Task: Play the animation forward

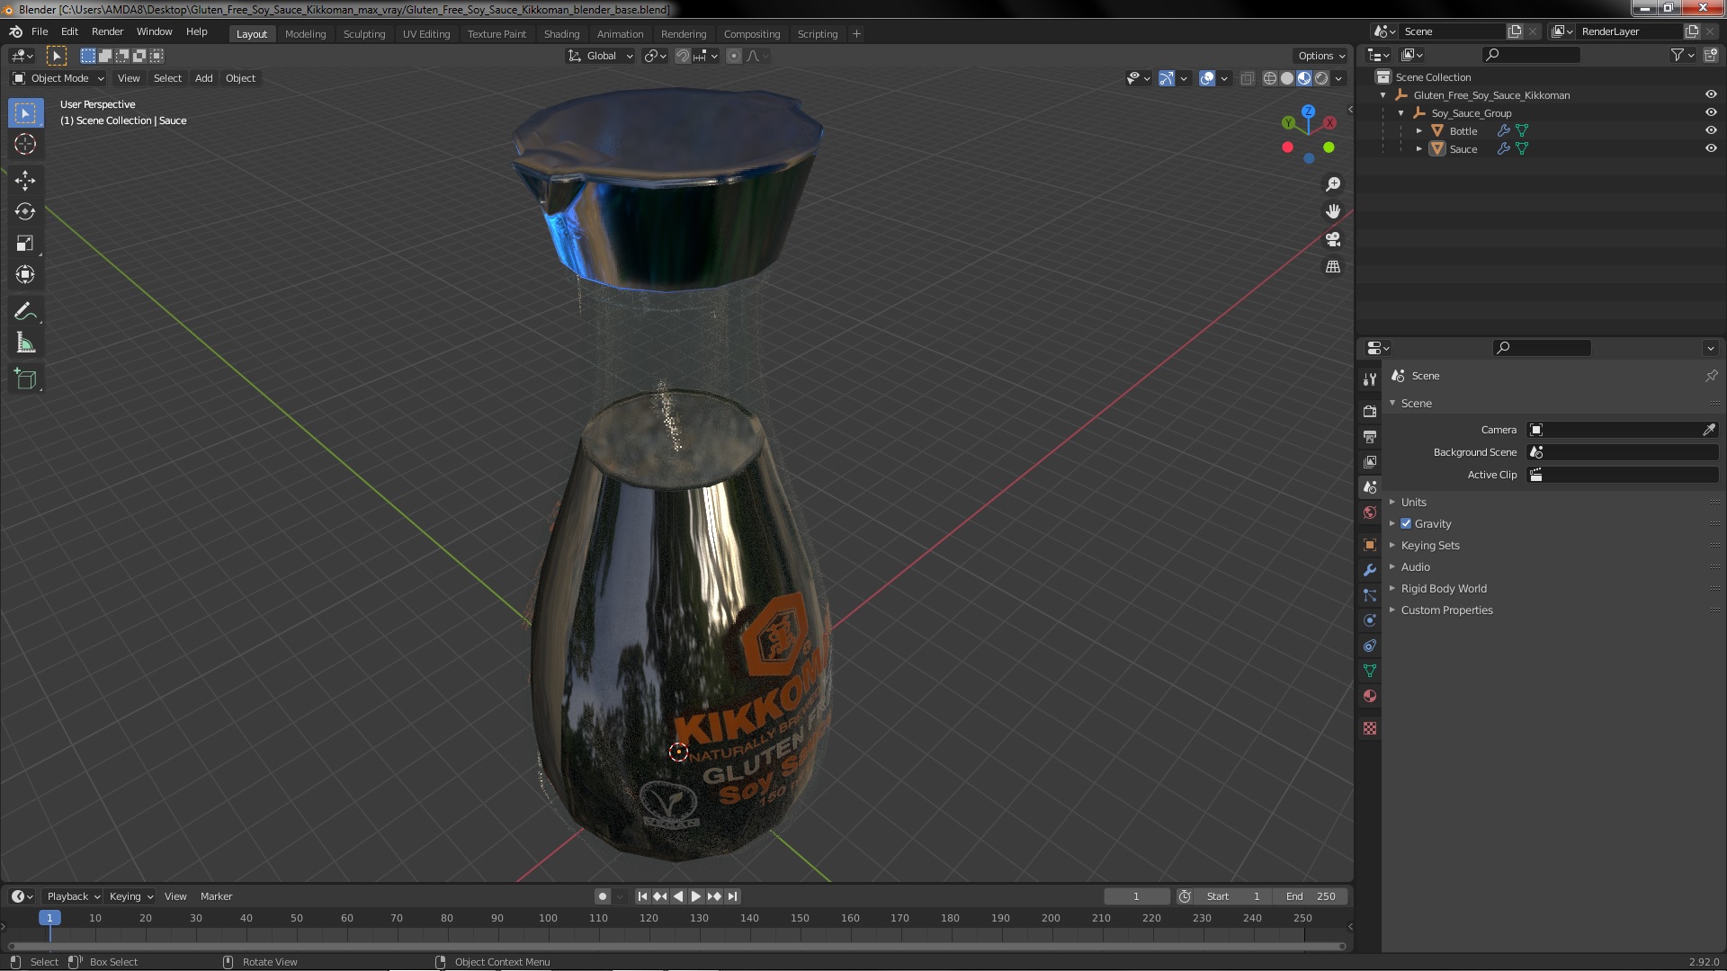Action: (x=695, y=896)
